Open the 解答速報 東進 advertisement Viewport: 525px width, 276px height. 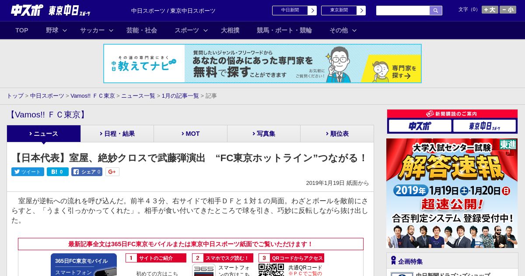click(452, 193)
